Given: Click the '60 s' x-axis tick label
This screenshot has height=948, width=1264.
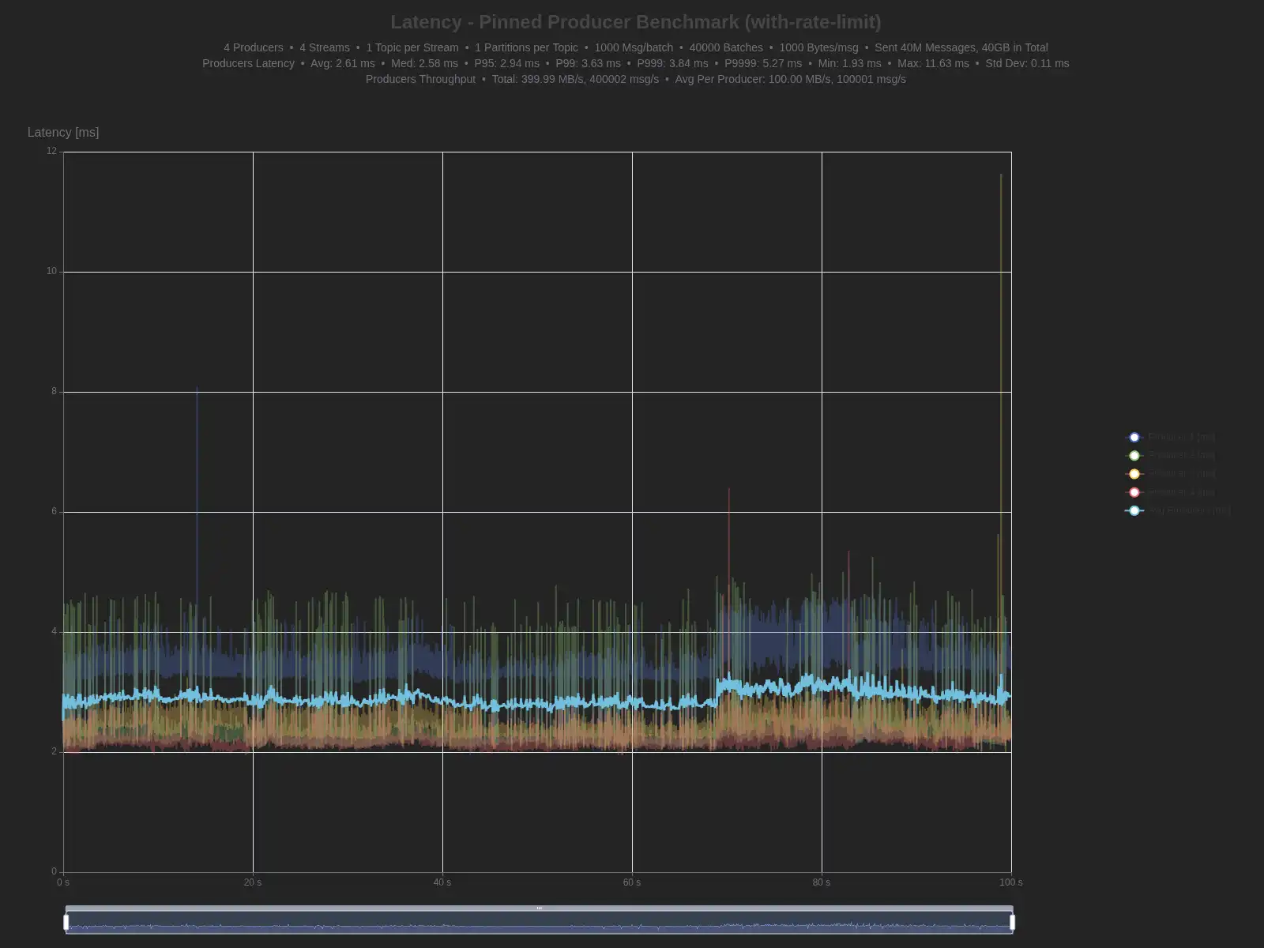Looking at the screenshot, I should [x=632, y=882].
